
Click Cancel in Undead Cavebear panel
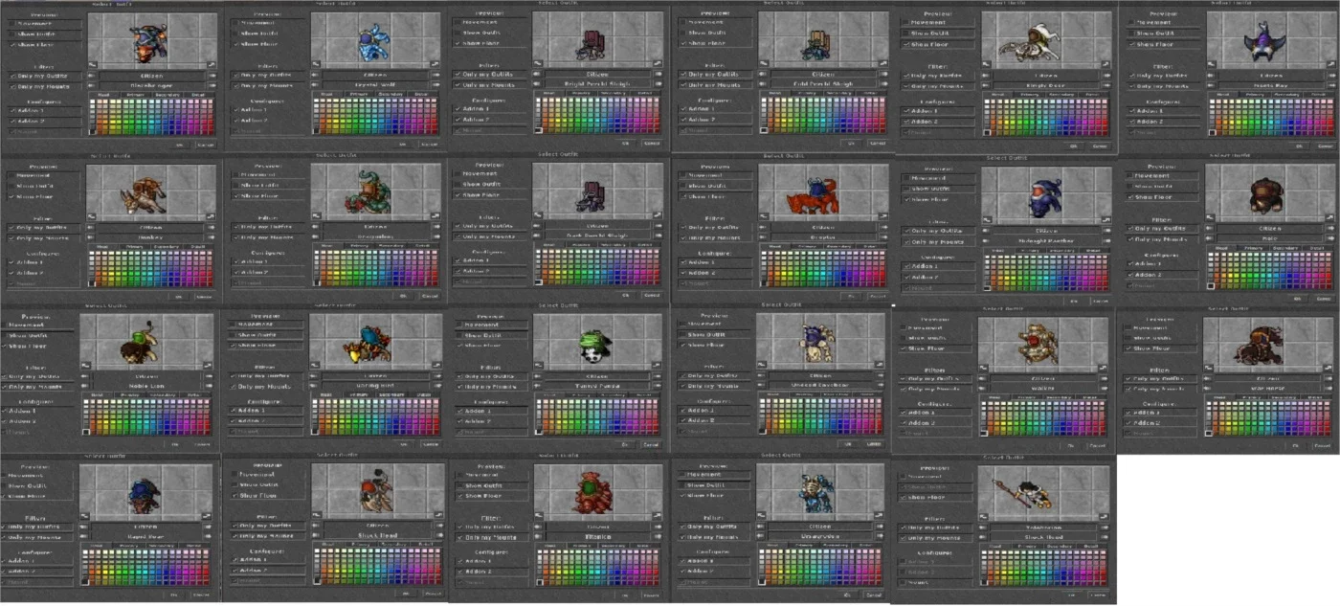875,444
